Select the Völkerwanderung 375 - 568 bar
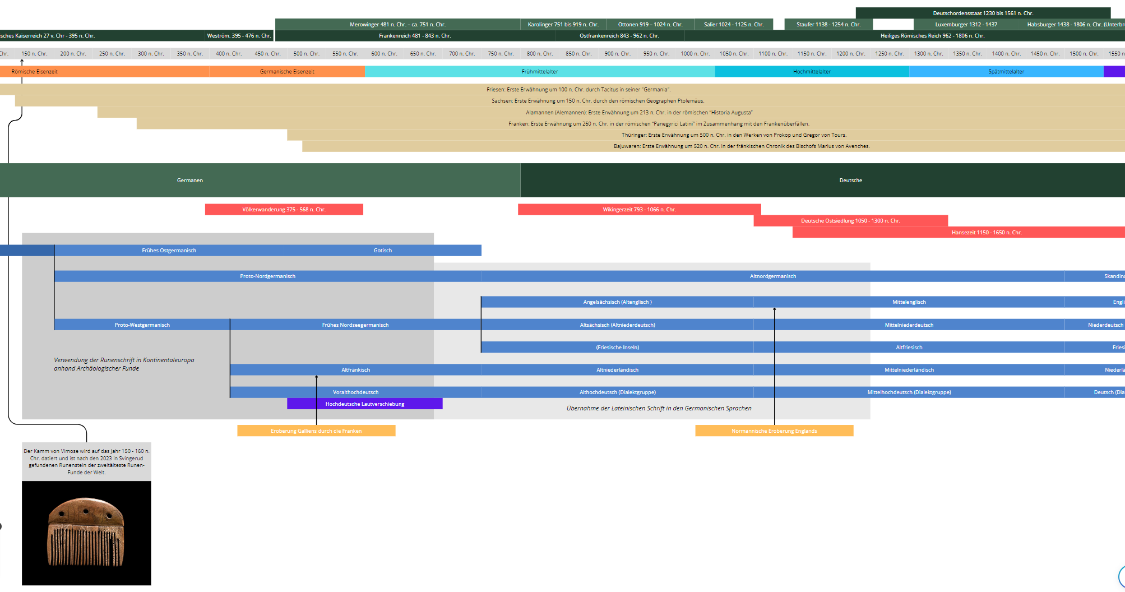1125x592 pixels. pyautogui.click(x=284, y=210)
